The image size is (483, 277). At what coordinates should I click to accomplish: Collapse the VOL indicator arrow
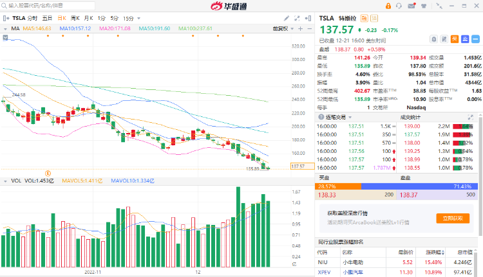pos(5,181)
